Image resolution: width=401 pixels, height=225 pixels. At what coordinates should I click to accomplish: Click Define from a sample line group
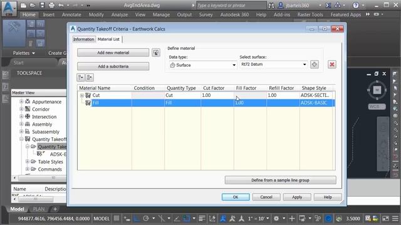coord(280,180)
